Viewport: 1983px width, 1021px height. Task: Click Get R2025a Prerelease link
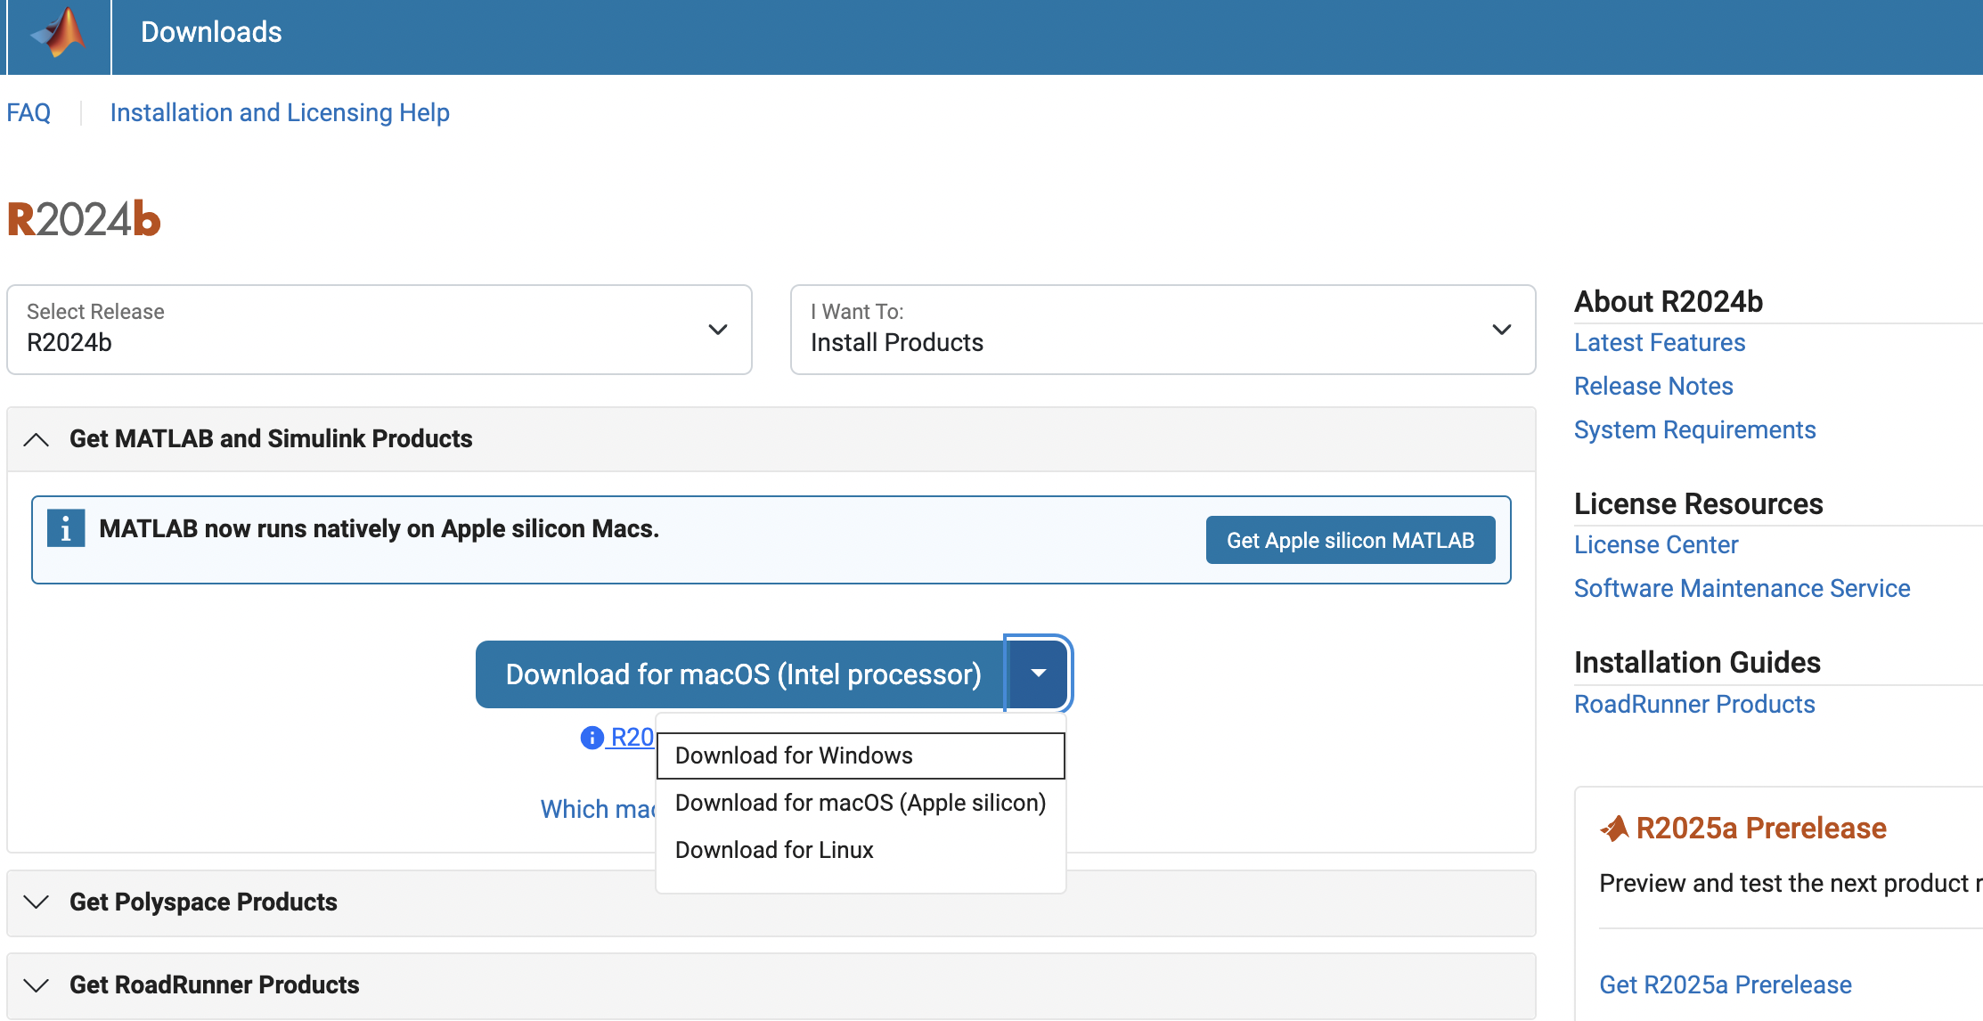1725,984
